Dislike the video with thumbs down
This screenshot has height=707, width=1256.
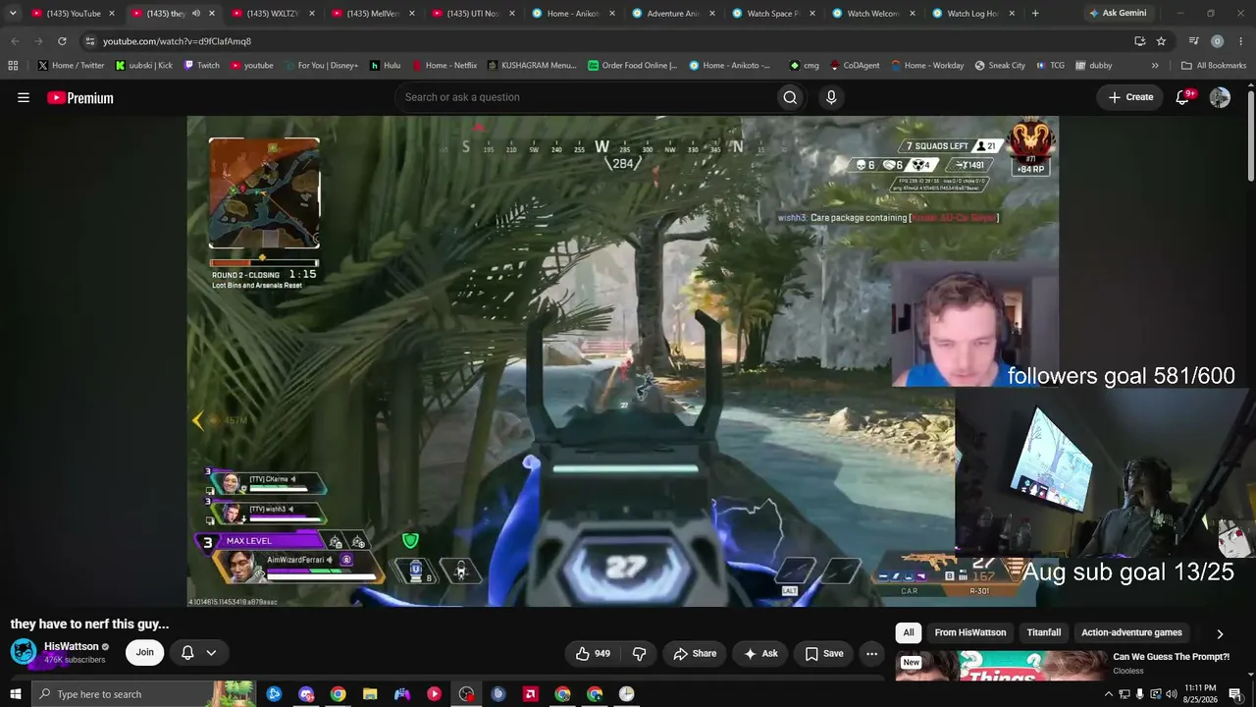639,653
